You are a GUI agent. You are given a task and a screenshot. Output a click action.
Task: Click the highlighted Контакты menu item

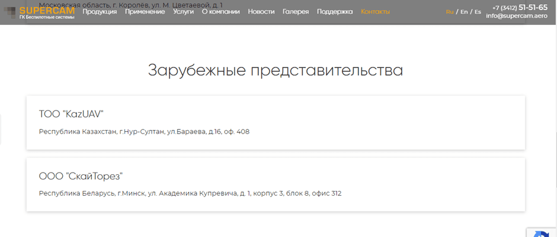point(375,12)
